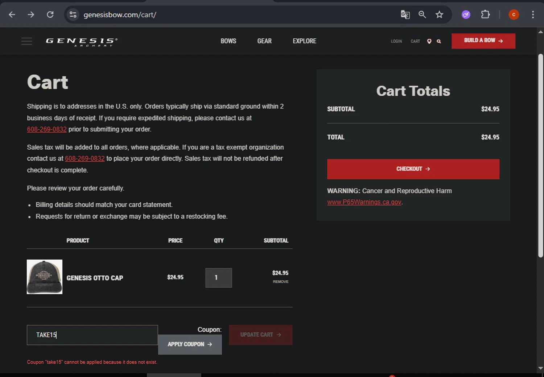Click the quantity field showing 1

219,278
